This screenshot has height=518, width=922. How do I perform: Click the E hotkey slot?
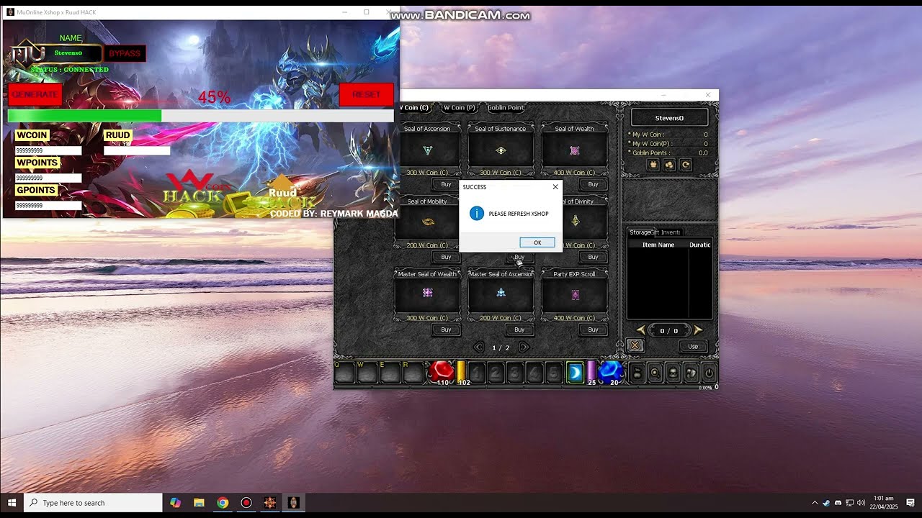click(x=390, y=373)
